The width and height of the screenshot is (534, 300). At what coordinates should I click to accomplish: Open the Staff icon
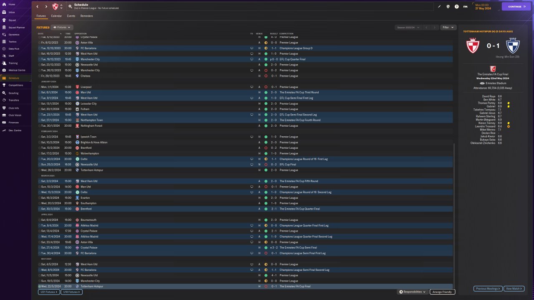pyautogui.click(x=4, y=56)
